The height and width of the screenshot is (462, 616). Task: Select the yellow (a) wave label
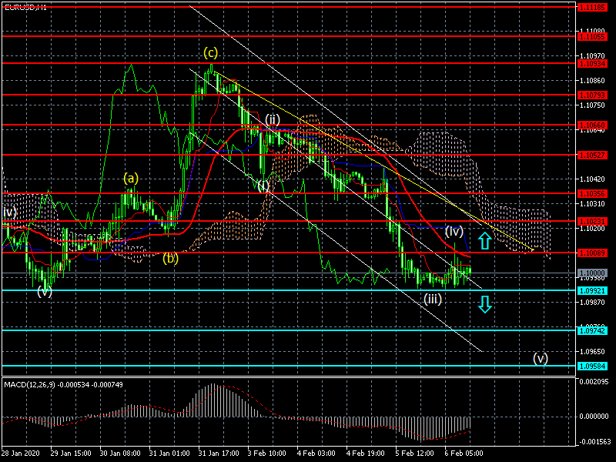[x=131, y=179]
